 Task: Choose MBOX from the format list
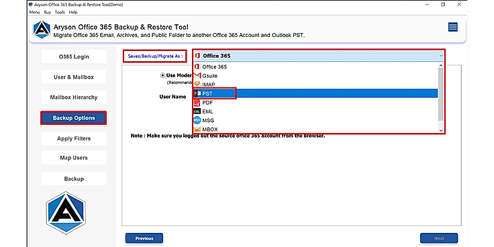point(315,129)
